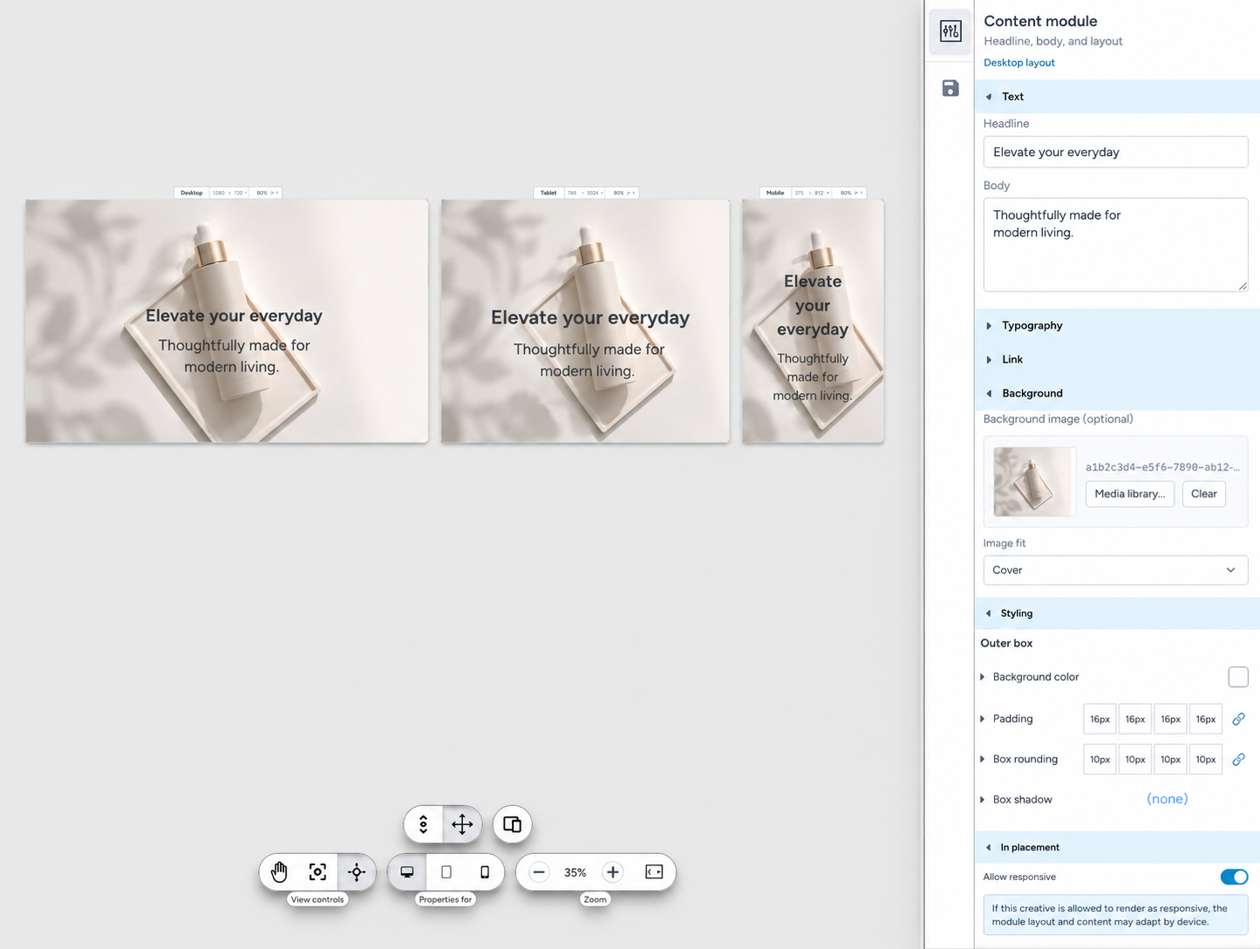Expand the Typography section
The height and width of the screenshot is (949, 1260).
[1117, 325]
